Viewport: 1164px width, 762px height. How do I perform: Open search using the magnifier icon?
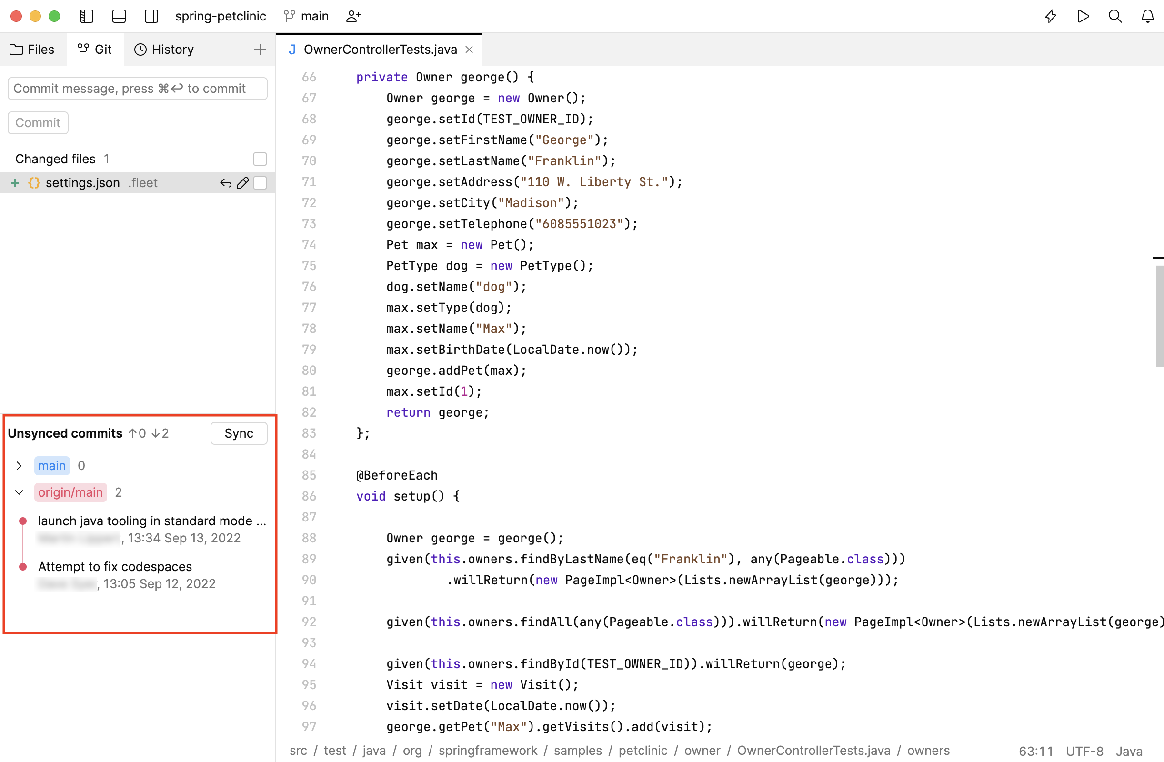tap(1115, 16)
